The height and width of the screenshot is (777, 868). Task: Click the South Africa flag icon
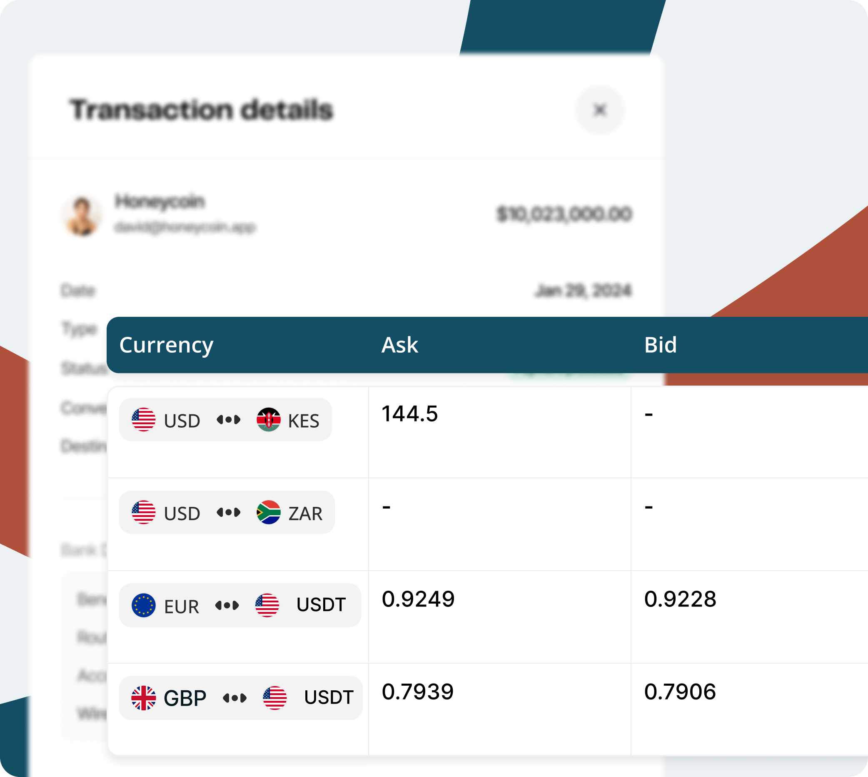tap(268, 512)
